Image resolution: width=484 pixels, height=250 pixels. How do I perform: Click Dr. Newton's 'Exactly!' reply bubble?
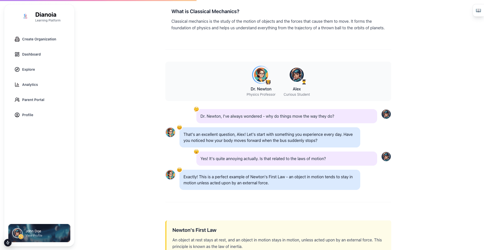pyautogui.click(x=270, y=180)
